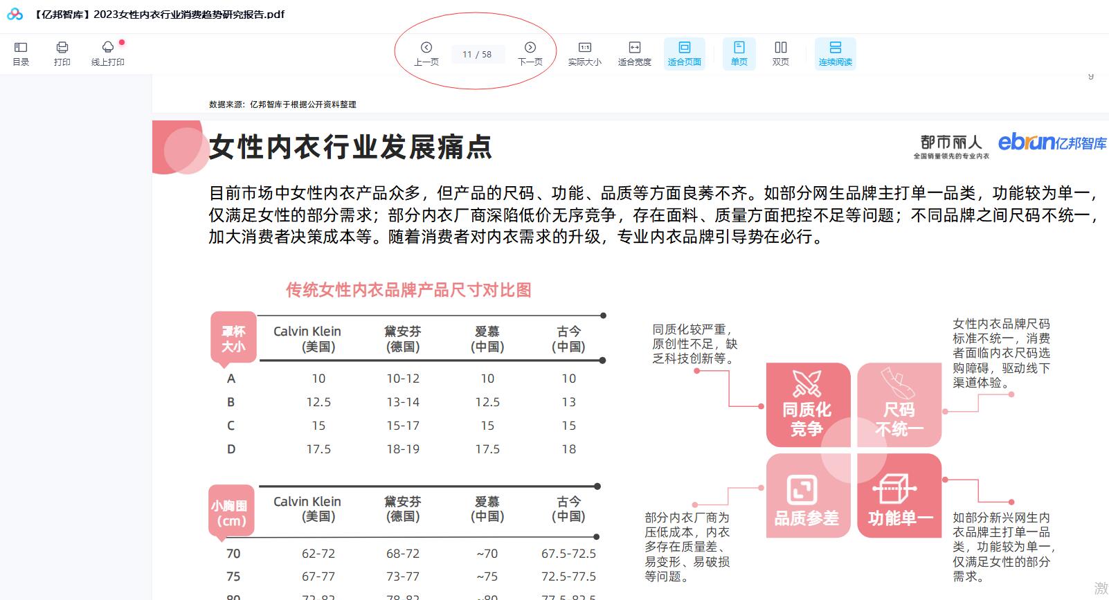Toggle 适合页面 fit page mode
This screenshot has width=1109, height=600.
tap(685, 53)
